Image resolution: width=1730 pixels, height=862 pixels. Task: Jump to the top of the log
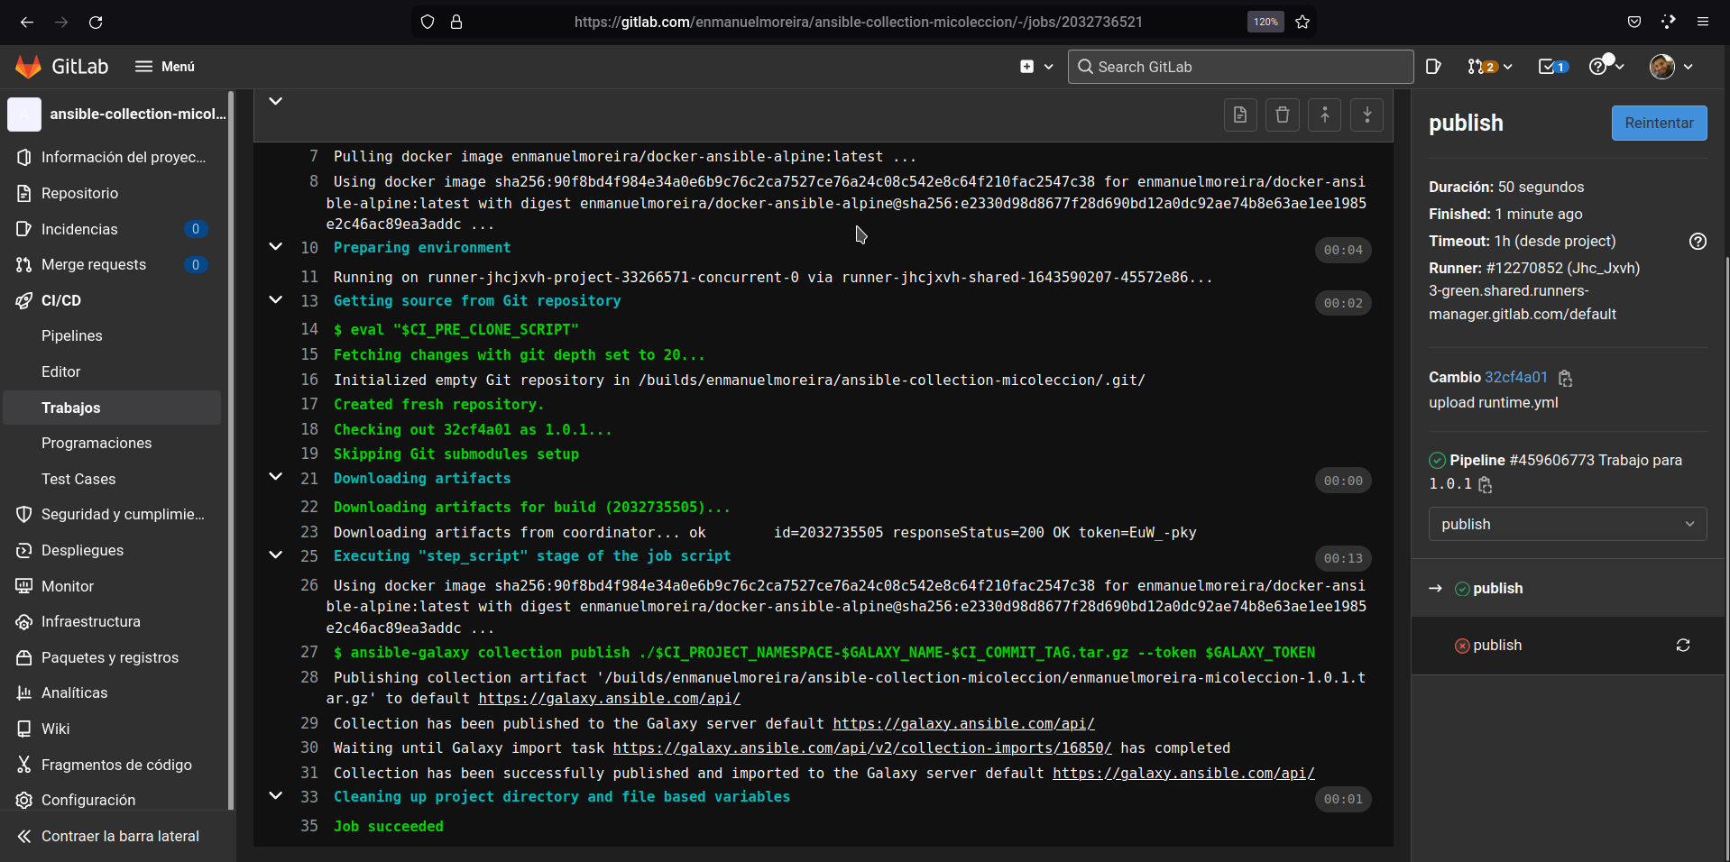pyautogui.click(x=1325, y=115)
